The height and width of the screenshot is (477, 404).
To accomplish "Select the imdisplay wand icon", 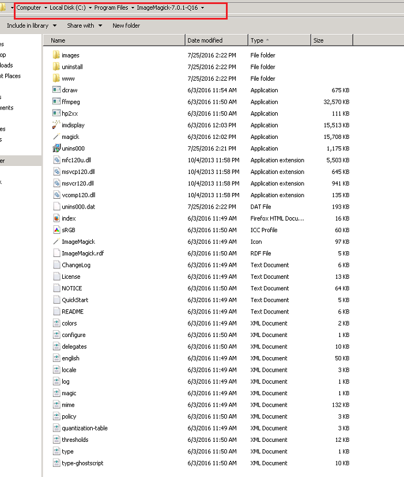I will 56,125.
